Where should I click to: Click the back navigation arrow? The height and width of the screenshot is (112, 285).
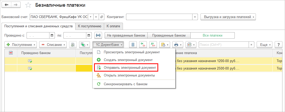point(7,5)
